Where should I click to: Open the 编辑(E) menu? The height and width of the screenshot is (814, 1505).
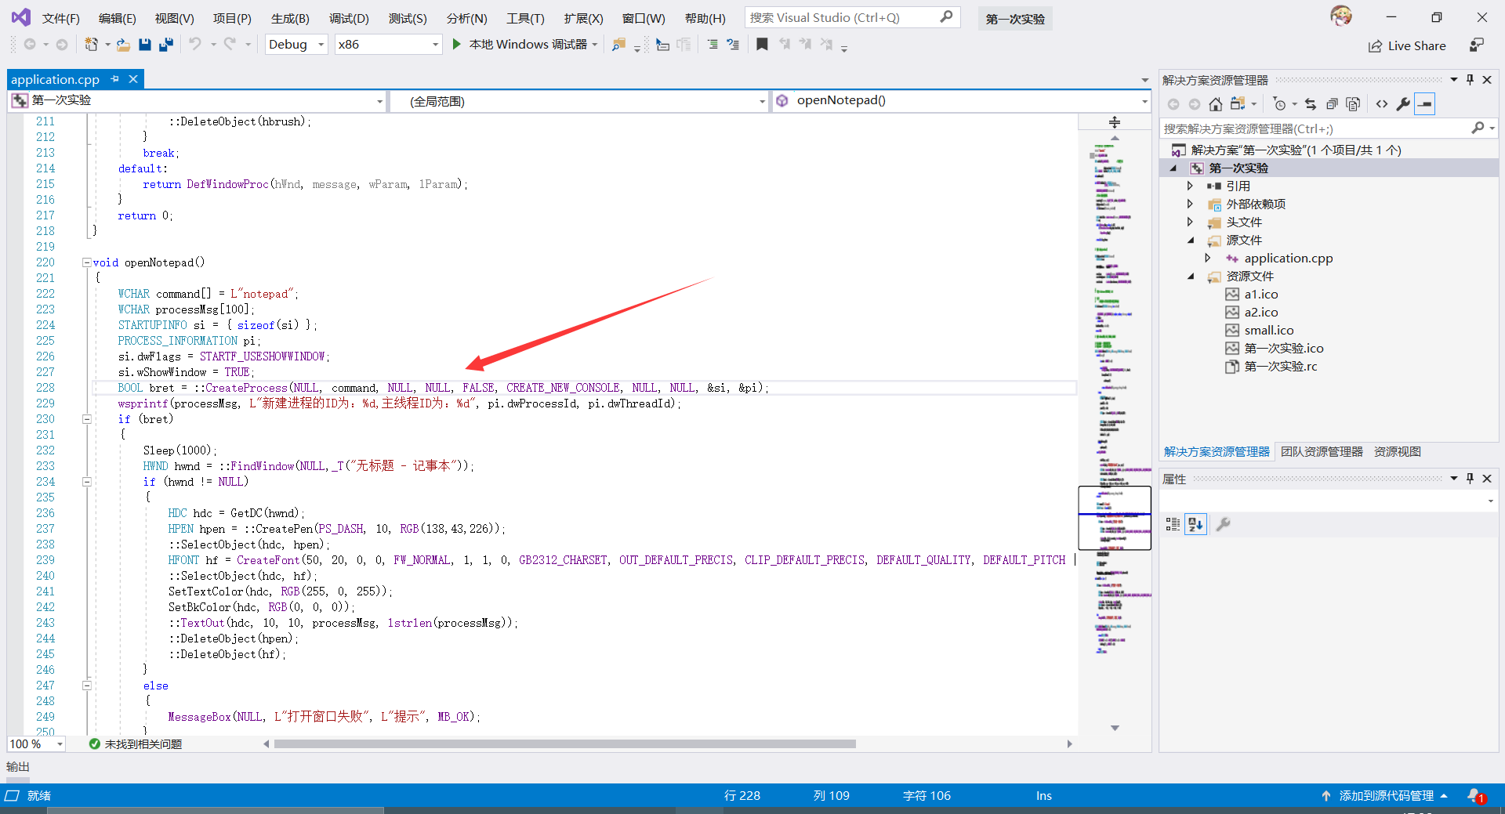117,18
